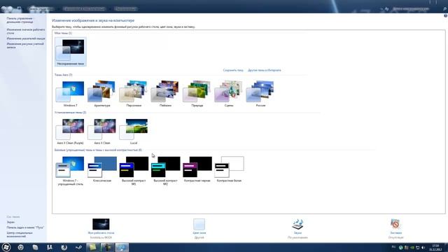Apply the Сцены theme

[229, 93]
